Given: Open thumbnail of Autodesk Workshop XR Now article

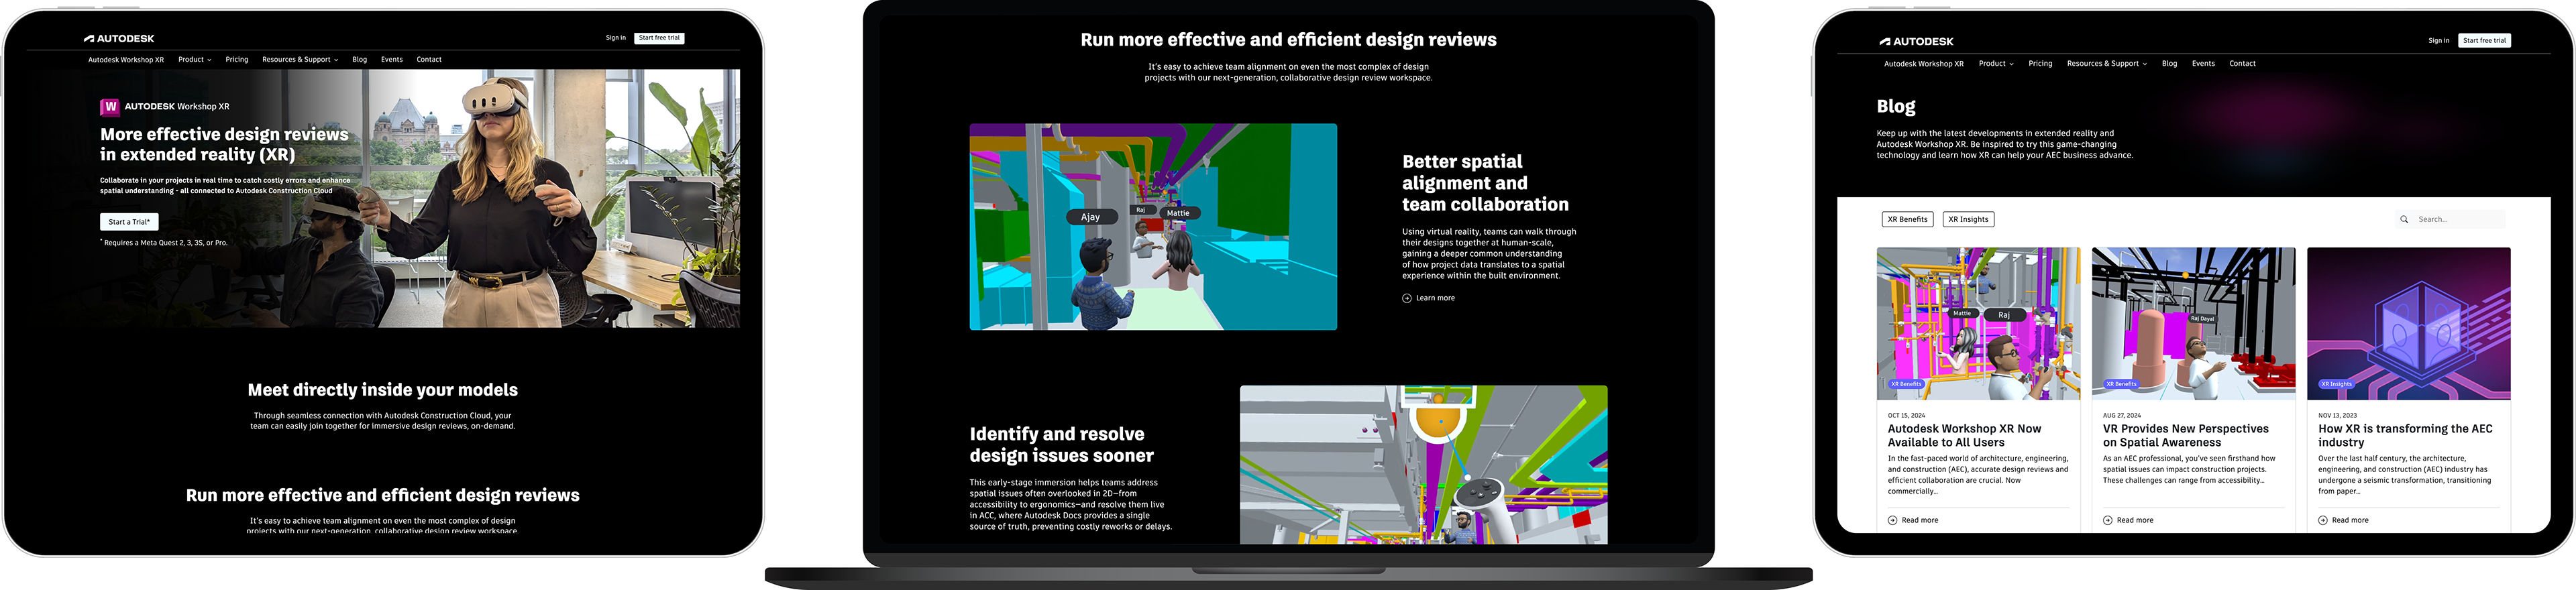Looking at the screenshot, I should pos(1978,323).
